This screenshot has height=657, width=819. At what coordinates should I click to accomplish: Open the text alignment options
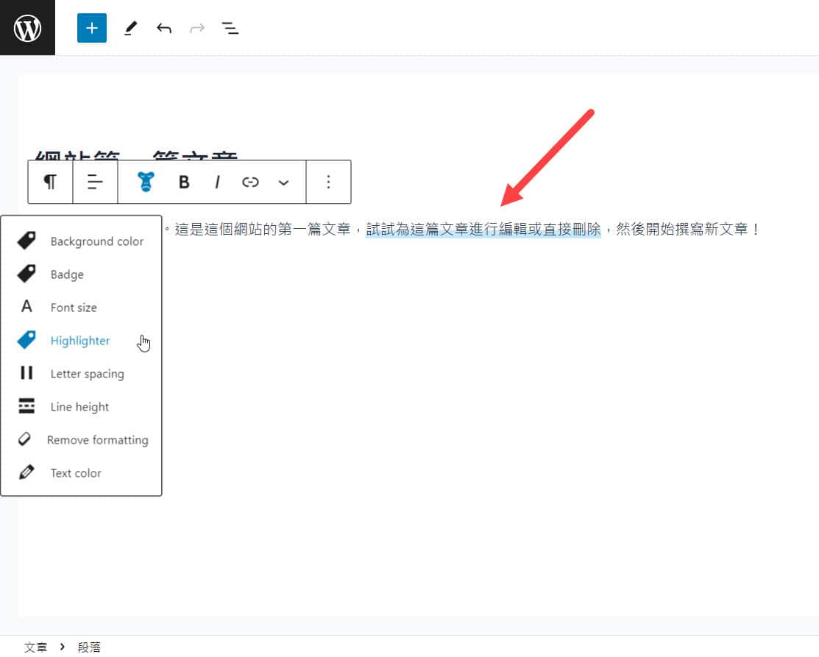click(95, 182)
